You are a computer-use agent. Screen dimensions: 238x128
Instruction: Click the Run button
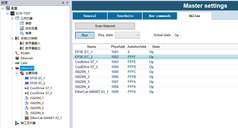point(85,35)
